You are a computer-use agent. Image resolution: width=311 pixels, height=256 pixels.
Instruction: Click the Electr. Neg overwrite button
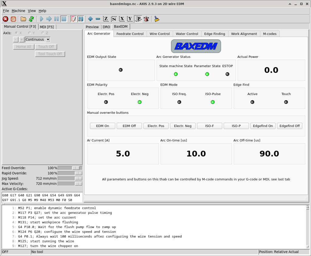(x=183, y=126)
